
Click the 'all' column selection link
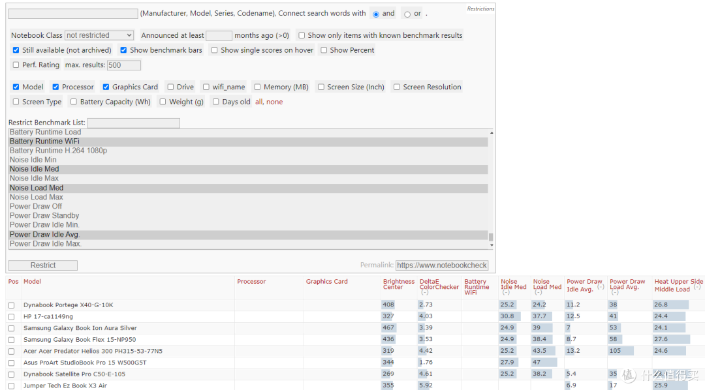pyautogui.click(x=259, y=102)
